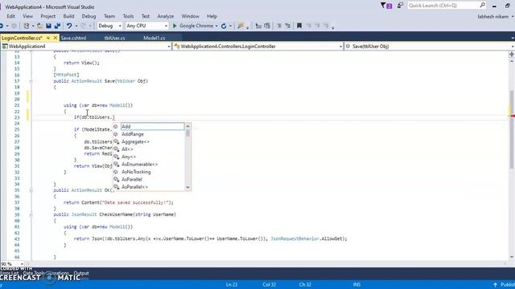Open the Build menu

[x=68, y=16]
